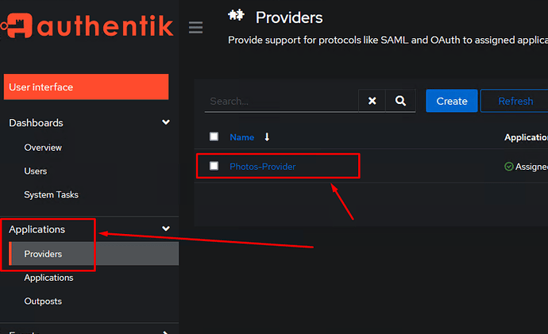
Task: Tick the Photos-Provider row checkbox
Action: (x=214, y=166)
